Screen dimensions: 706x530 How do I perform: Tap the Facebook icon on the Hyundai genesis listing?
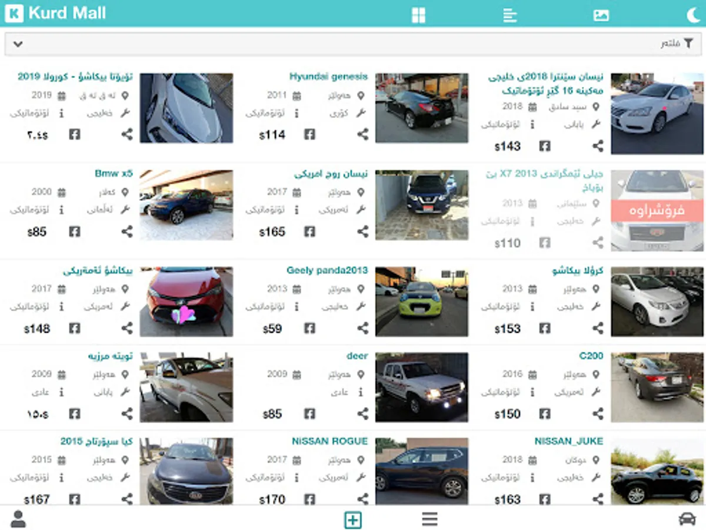309,134
